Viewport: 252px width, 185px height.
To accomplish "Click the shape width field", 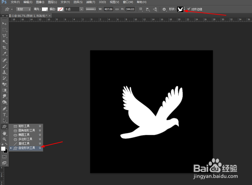I will click(x=108, y=9).
